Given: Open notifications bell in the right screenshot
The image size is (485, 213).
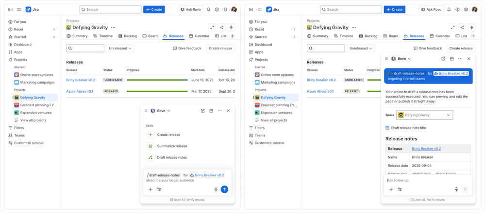Looking at the screenshot, I should (449, 10).
